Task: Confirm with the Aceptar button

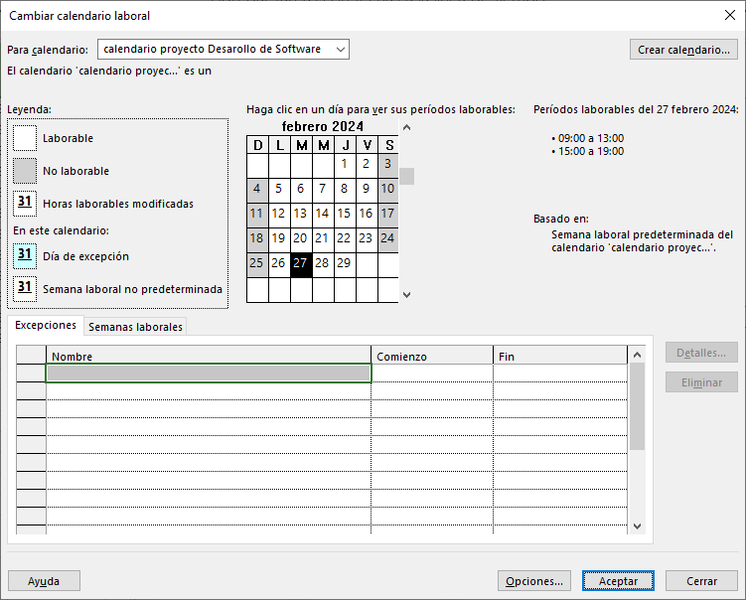Action: 618,581
